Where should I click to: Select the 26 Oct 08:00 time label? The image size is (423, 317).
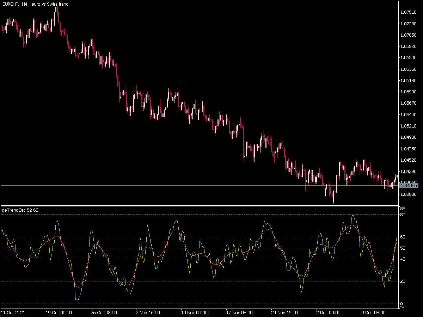[x=103, y=312]
